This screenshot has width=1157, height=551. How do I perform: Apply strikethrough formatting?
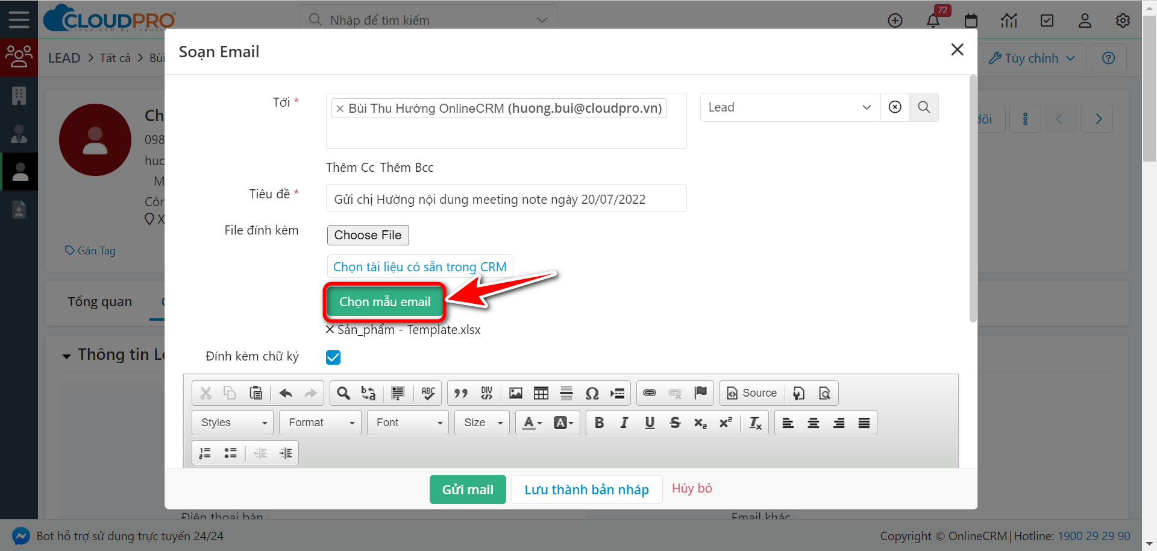tap(675, 423)
